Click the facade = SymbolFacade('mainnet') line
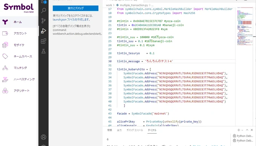 [143, 114]
